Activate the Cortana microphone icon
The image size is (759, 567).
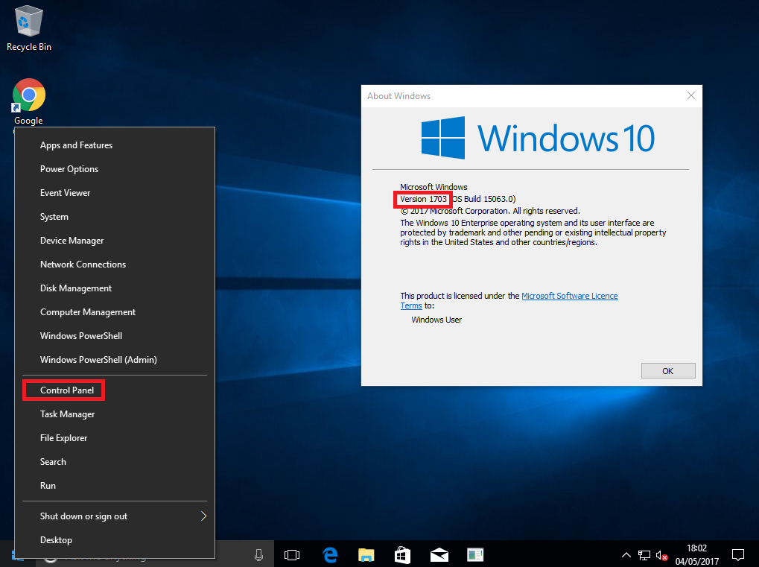259,555
